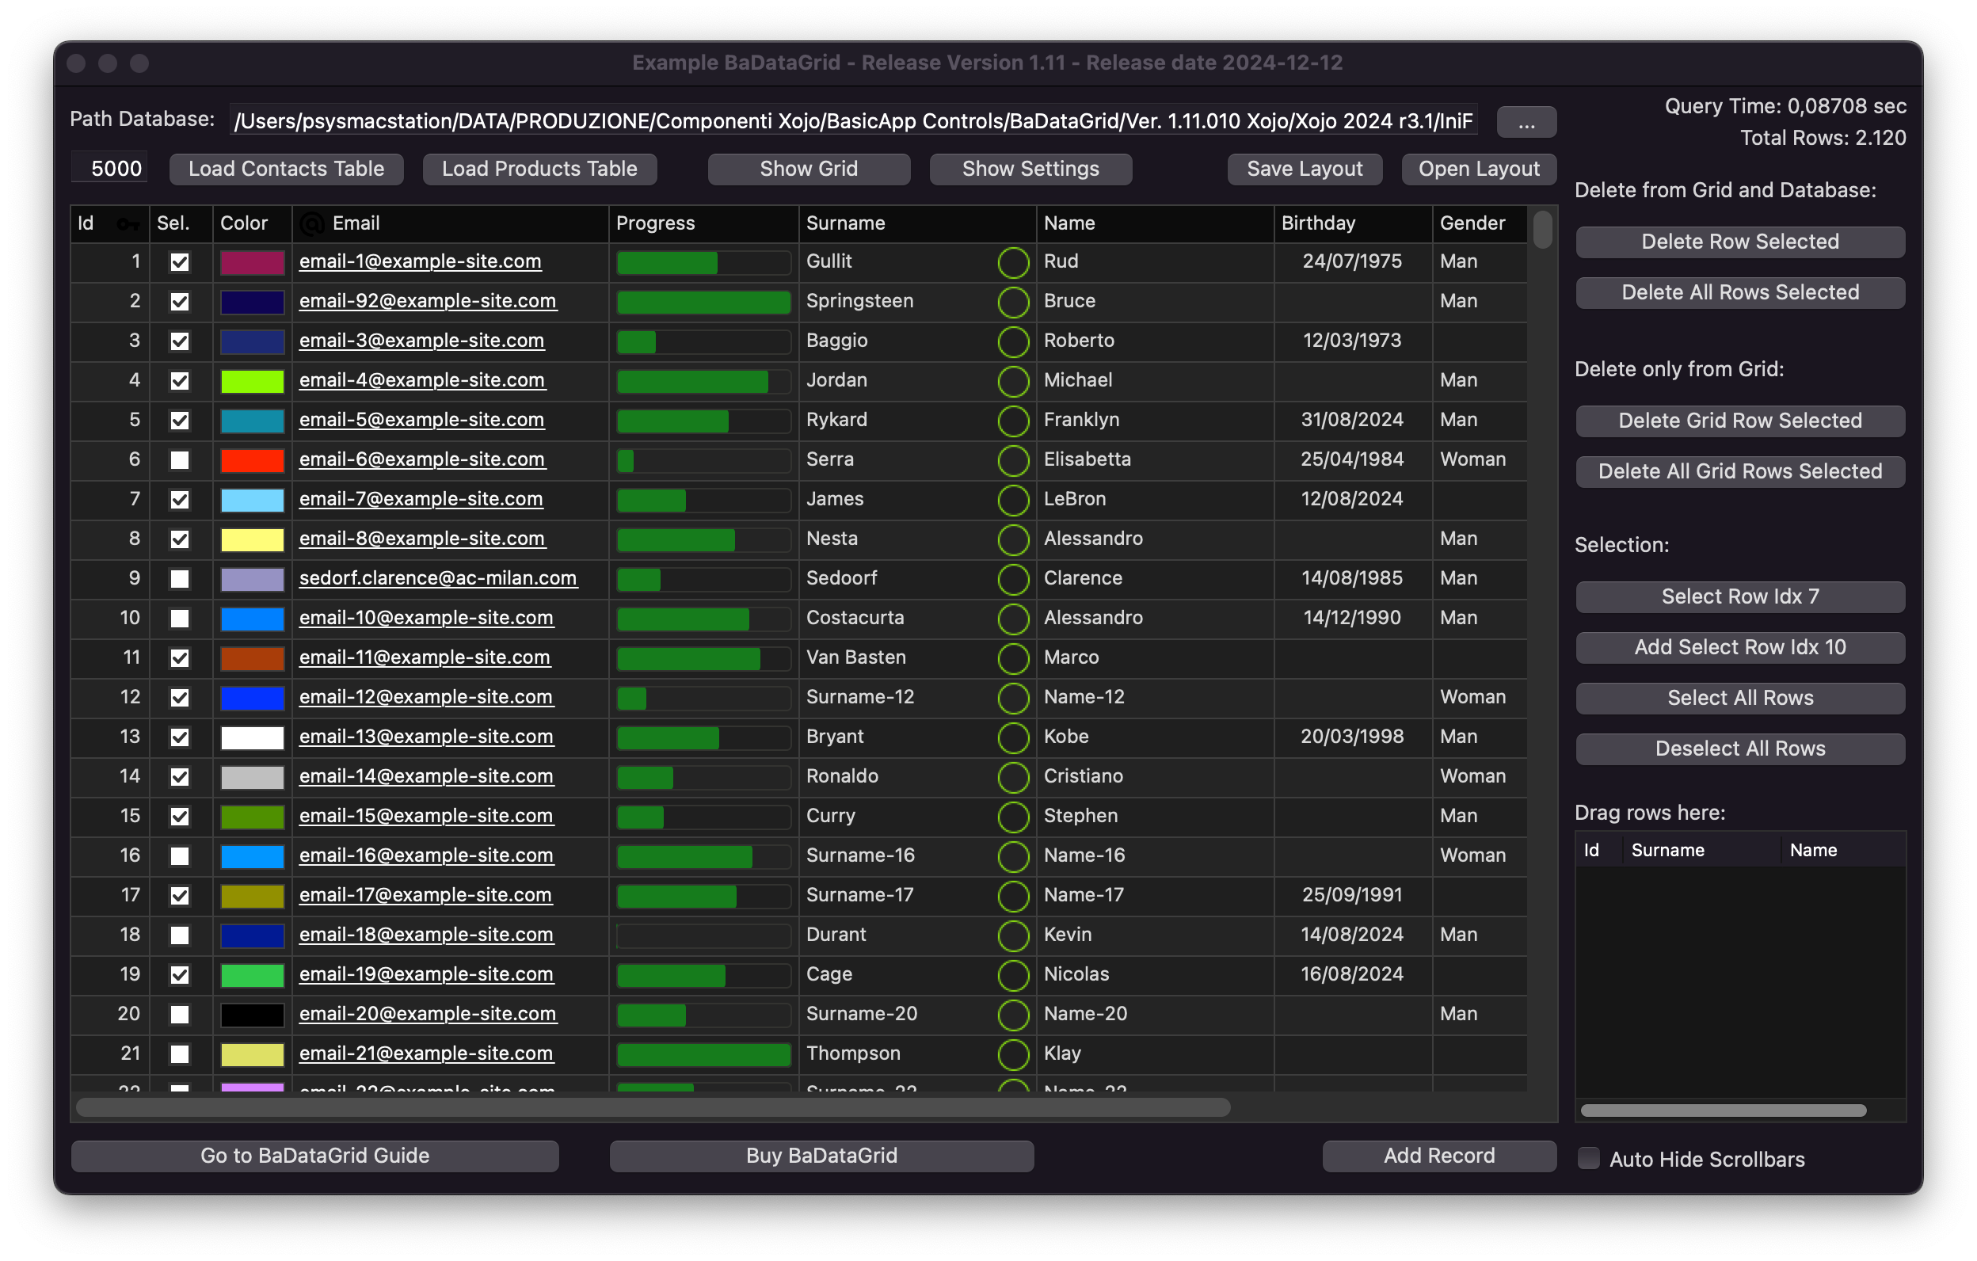Sort by the Surname column header
The width and height of the screenshot is (1977, 1261).
846,223
